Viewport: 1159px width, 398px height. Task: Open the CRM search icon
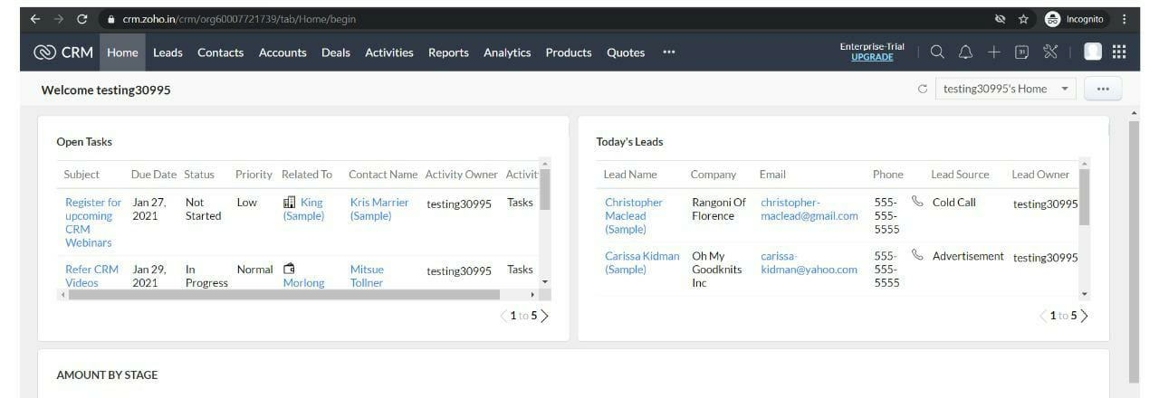click(937, 52)
